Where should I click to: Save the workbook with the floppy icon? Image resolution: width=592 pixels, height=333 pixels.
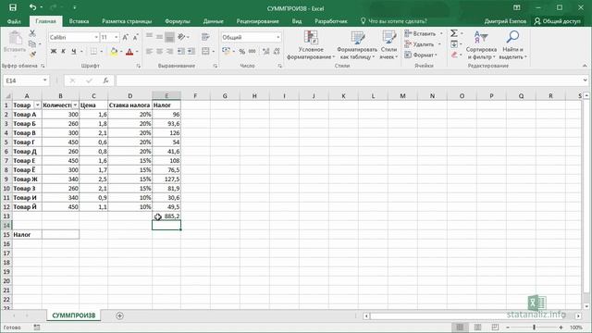tap(13, 7)
